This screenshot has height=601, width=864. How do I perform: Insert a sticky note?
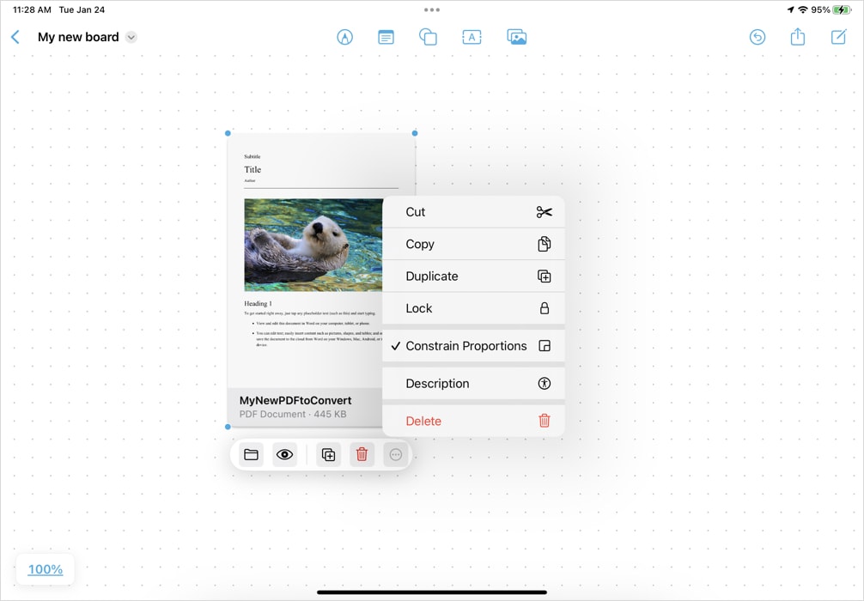(385, 37)
